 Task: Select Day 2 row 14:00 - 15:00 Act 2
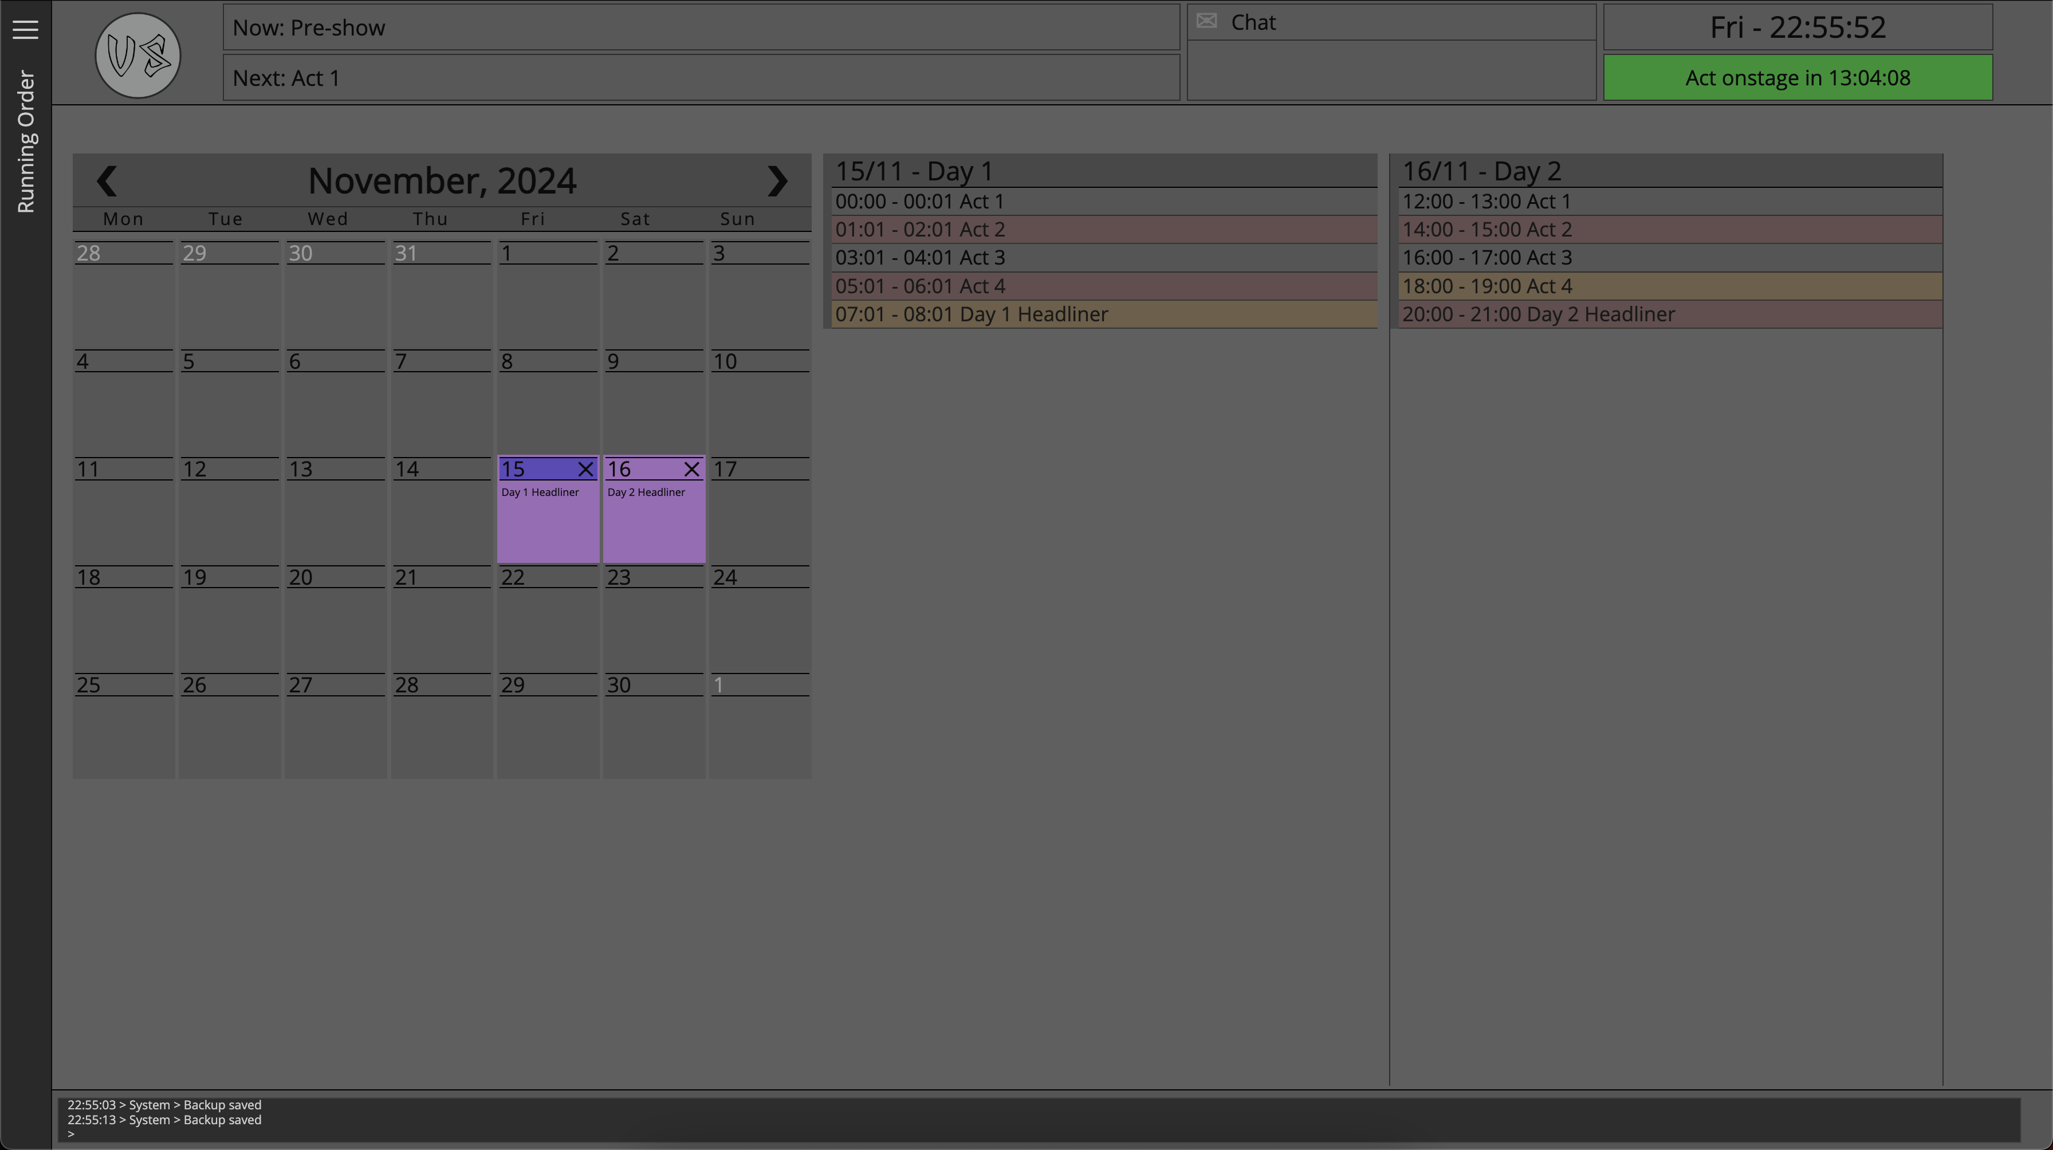tap(1670, 230)
